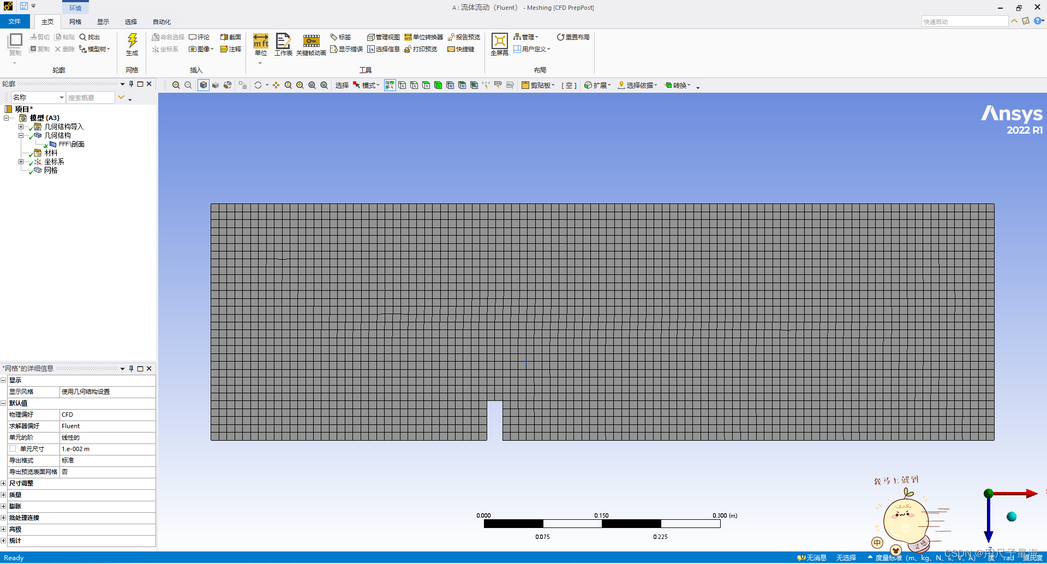Click the 搜索概要 outline search field
This screenshot has width=1047, height=564.
click(x=91, y=97)
